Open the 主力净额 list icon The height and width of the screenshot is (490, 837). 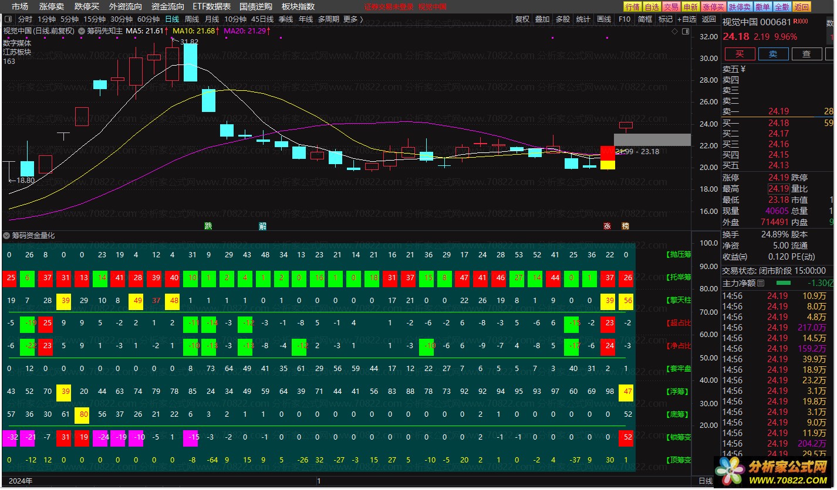pyautogui.click(x=761, y=283)
